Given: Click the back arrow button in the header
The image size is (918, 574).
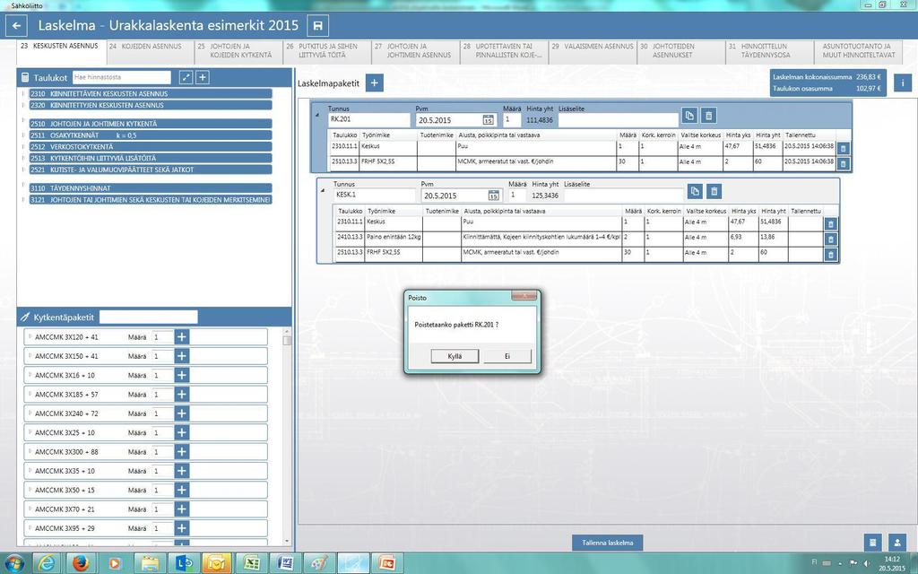Looking at the screenshot, I should (16, 26).
